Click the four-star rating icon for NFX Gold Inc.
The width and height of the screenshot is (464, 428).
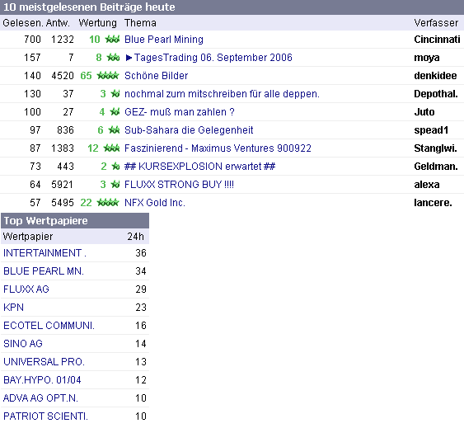tap(108, 202)
